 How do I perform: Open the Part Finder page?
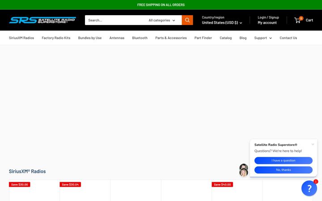pos(203,38)
